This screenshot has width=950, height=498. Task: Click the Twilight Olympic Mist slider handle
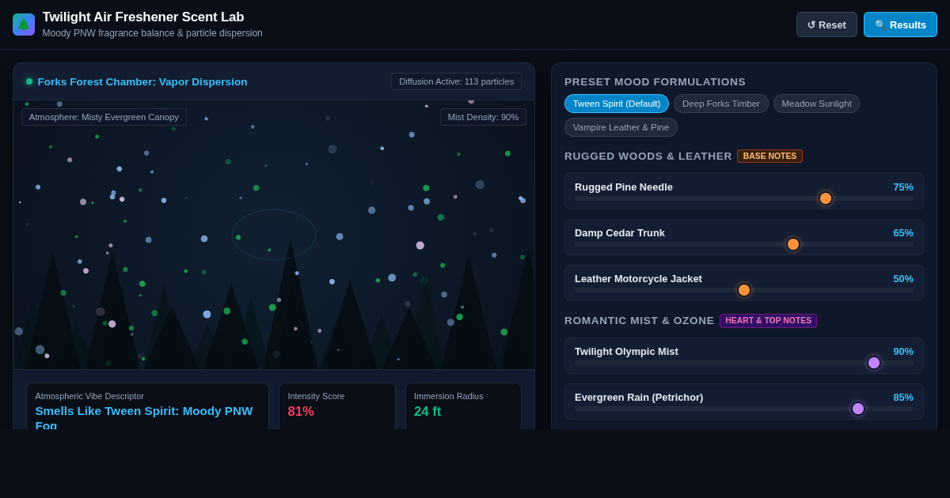[x=874, y=363]
